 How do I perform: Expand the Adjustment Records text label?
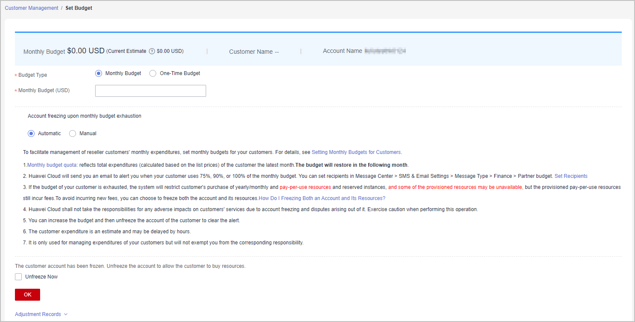[x=38, y=314]
